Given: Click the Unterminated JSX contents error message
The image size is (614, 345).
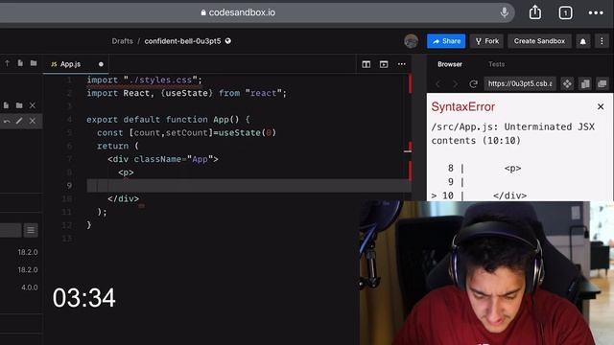Looking at the screenshot, I should click(x=513, y=134).
